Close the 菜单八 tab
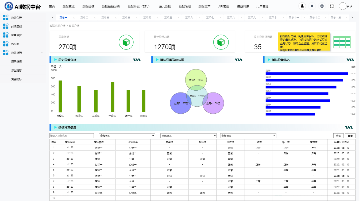Screen dimensions: 363x201 [x=242, y=18]
